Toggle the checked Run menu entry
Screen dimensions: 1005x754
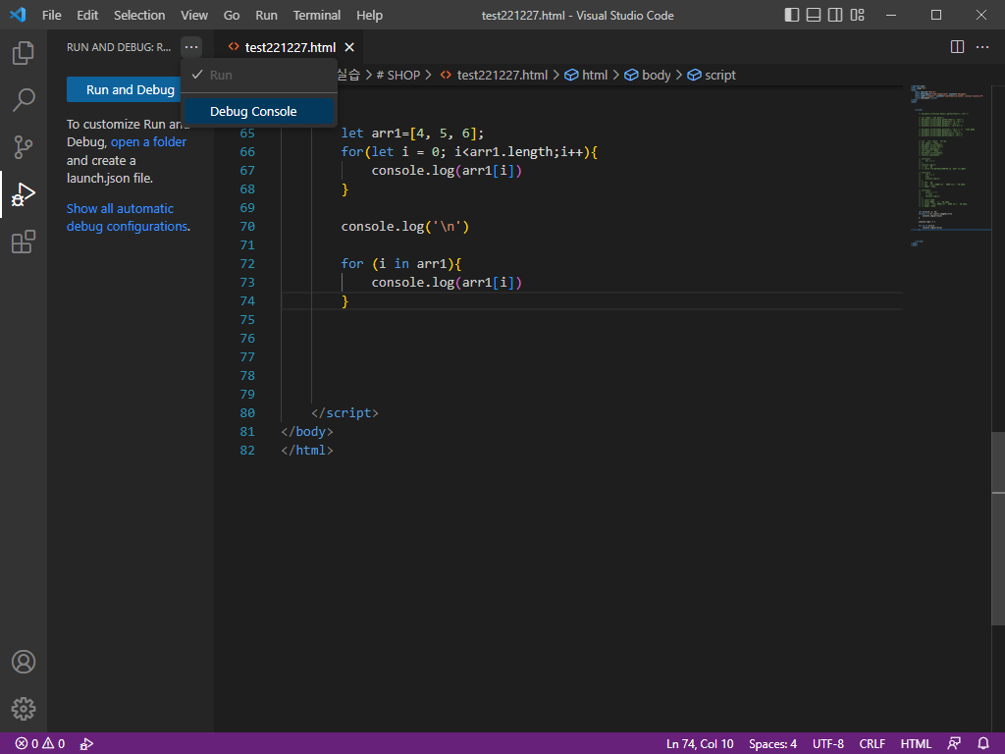pos(259,75)
